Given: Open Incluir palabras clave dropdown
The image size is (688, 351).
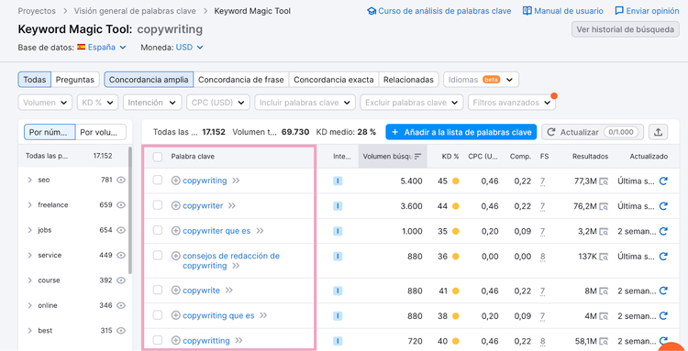Looking at the screenshot, I should (305, 103).
